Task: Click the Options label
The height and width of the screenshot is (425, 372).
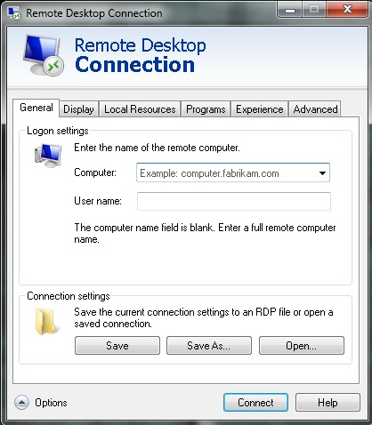Action: [51, 403]
